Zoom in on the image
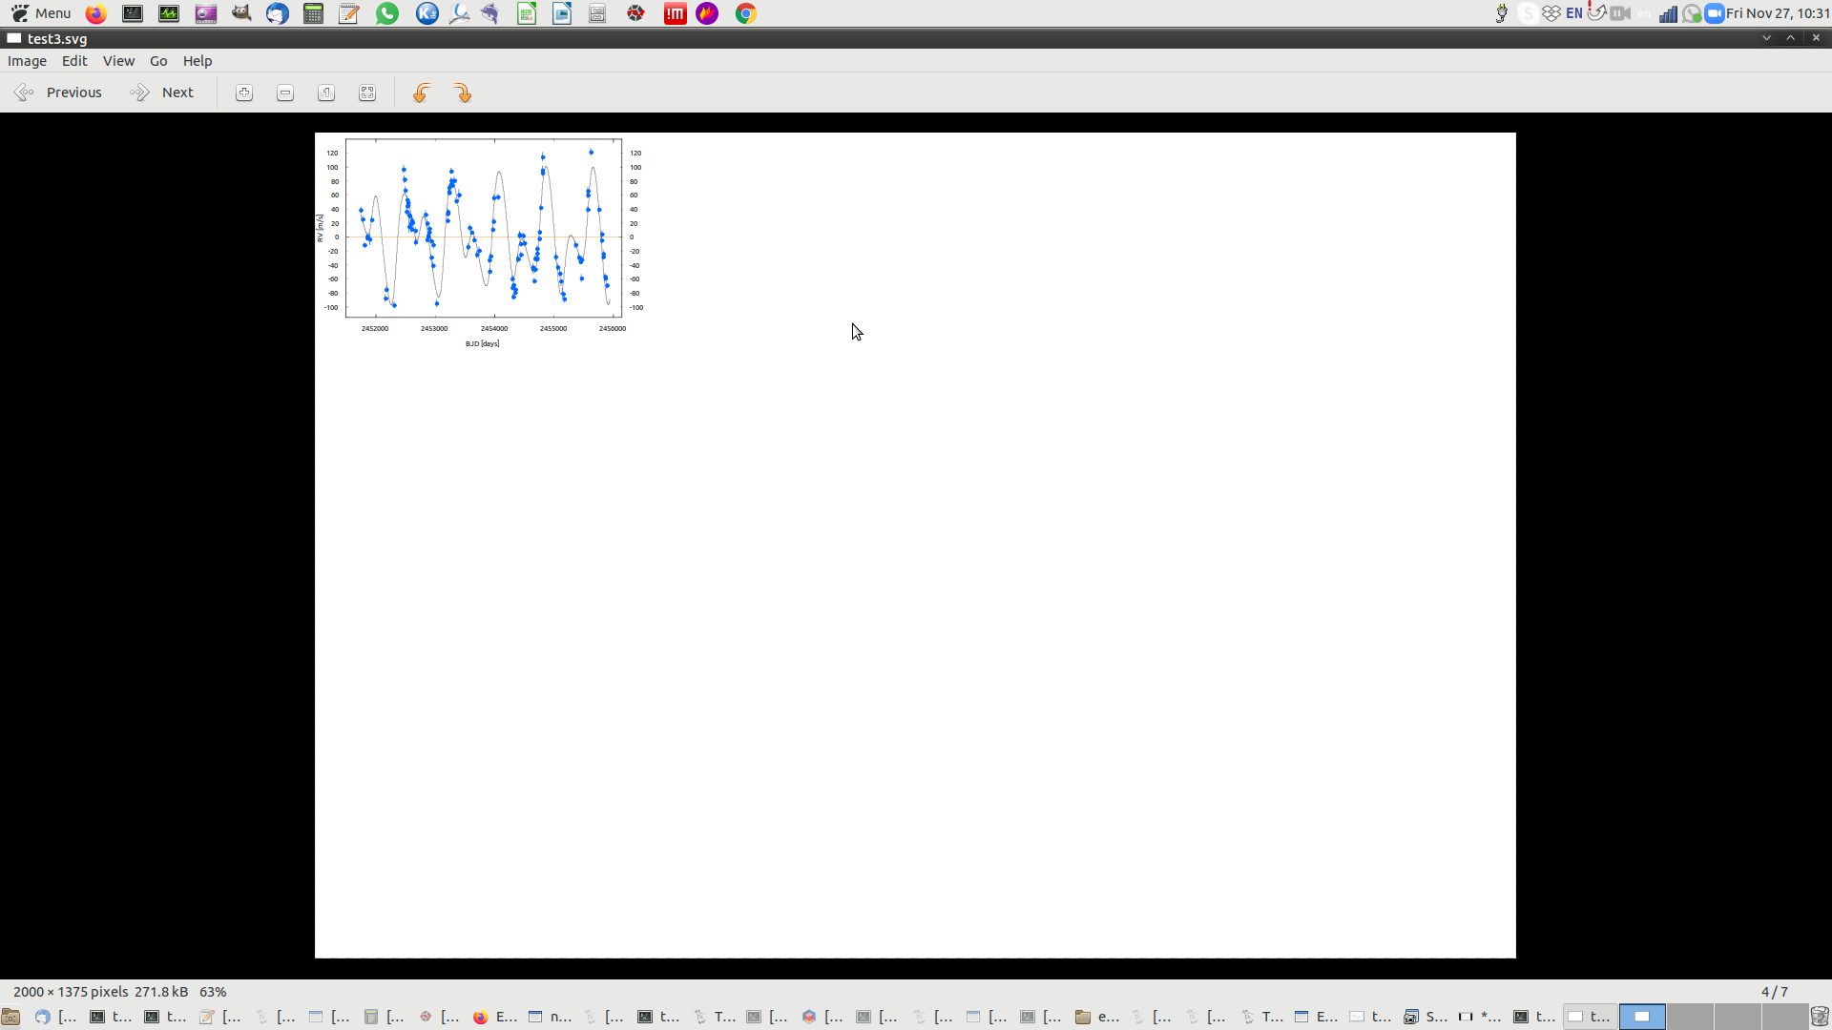The width and height of the screenshot is (1832, 1030). pyautogui.click(x=245, y=93)
